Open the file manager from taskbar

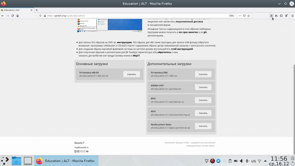tap(16, 161)
